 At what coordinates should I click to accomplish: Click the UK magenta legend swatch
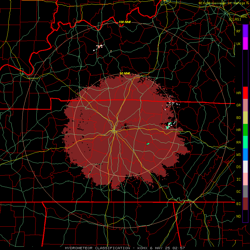coord(245,44)
